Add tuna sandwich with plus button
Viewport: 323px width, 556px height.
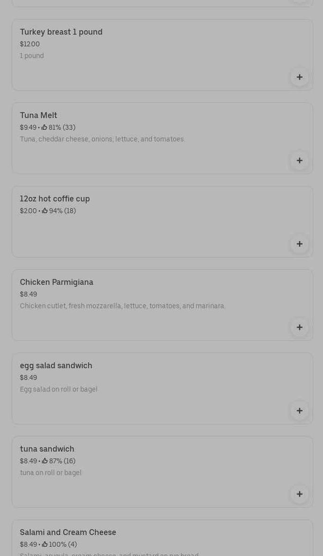tap(299, 494)
